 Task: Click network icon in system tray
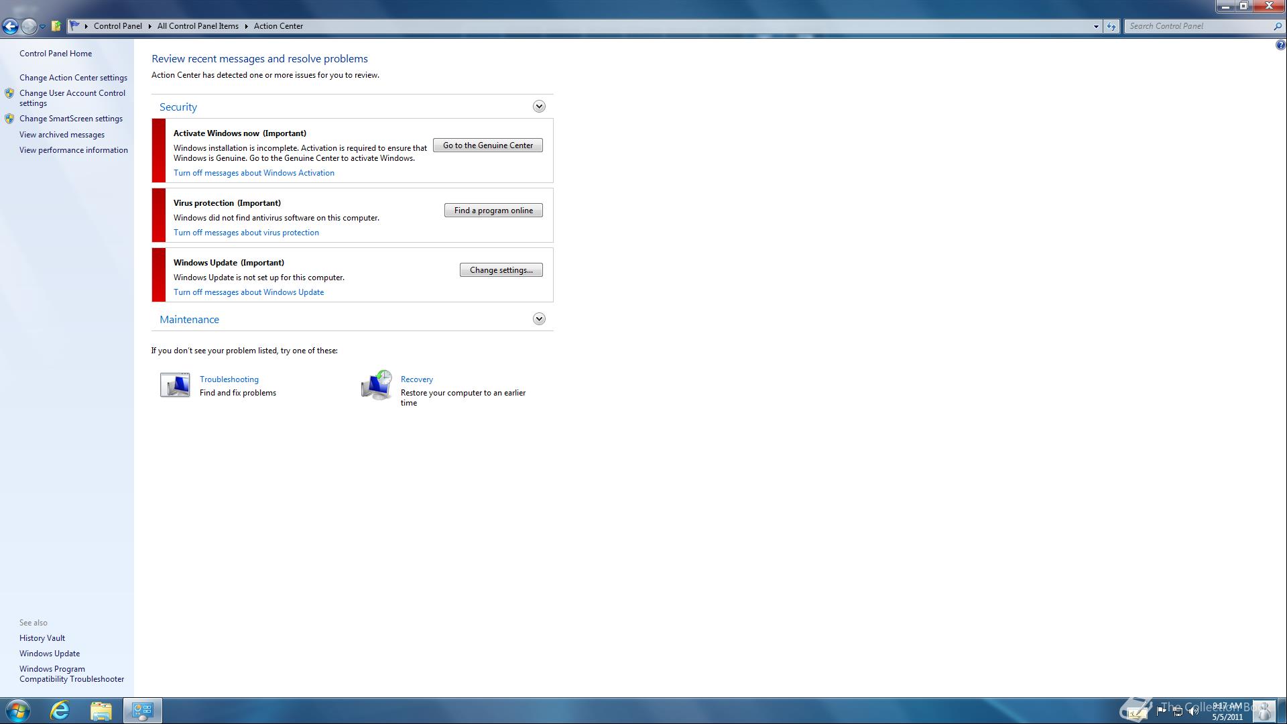(x=1178, y=711)
